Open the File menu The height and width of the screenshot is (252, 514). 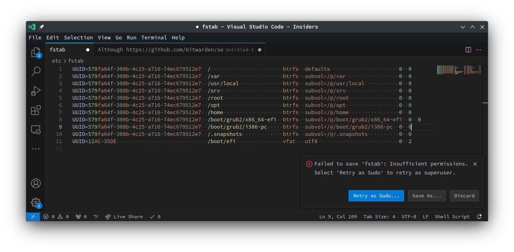pyautogui.click(x=35, y=37)
